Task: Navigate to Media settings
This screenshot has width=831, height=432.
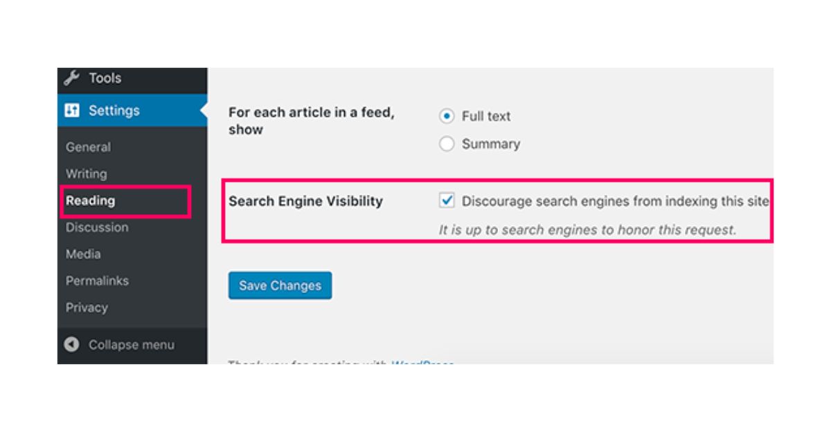Action: click(83, 254)
